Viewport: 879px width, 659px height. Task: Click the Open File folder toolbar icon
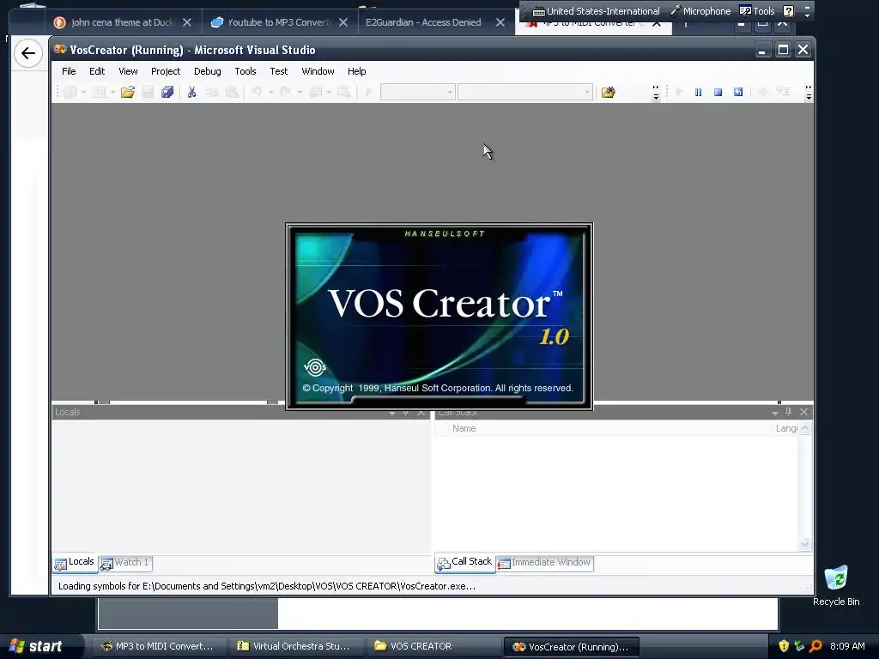coord(128,92)
